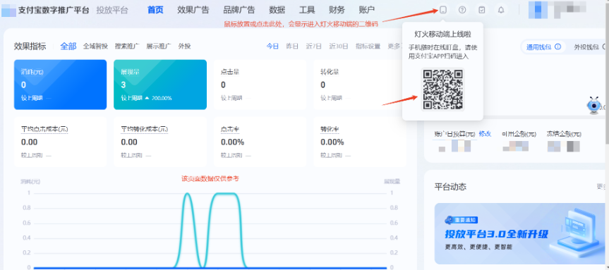The image size is (609, 270).
Task: Select the 搜索推广 tab
Action: [127, 46]
